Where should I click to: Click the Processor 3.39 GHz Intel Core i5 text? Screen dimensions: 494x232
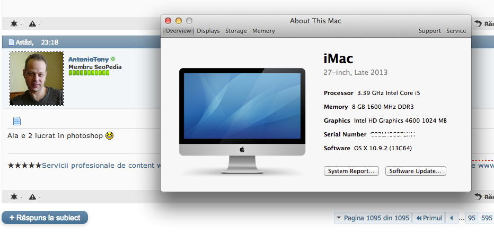(372, 93)
